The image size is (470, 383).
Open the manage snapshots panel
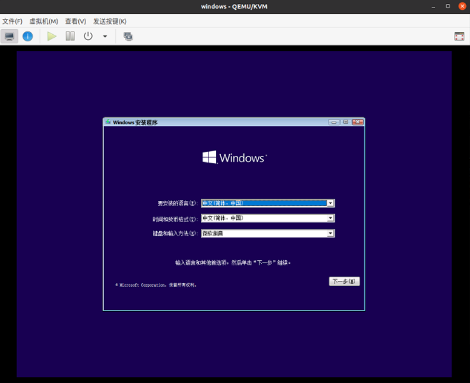pos(128,36)
